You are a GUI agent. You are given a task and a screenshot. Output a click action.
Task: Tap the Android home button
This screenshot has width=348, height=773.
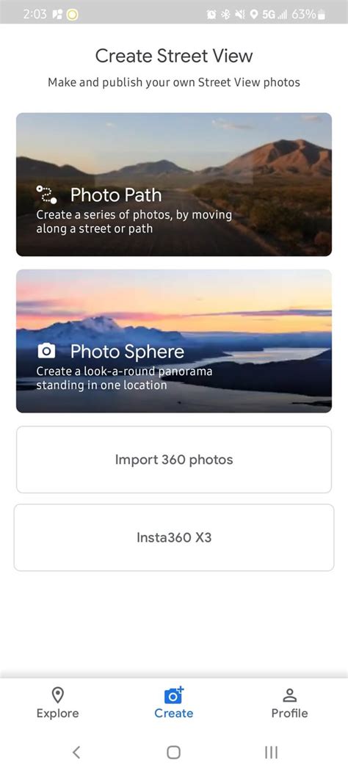pyautogui.click(x=173, y=752)
